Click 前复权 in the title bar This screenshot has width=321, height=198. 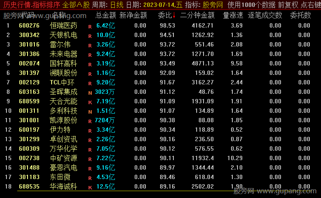point(288,5)
